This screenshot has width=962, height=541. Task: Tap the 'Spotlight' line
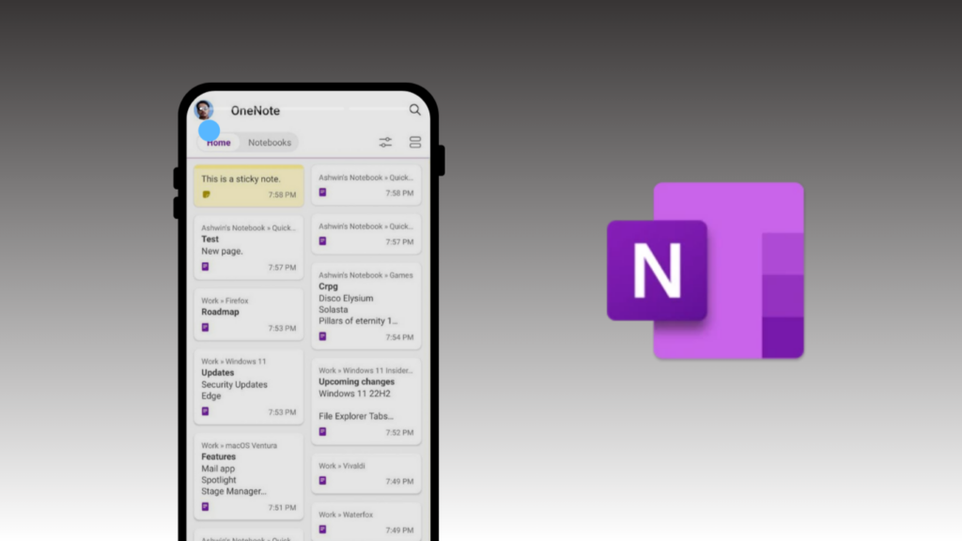tap(218, 480)
